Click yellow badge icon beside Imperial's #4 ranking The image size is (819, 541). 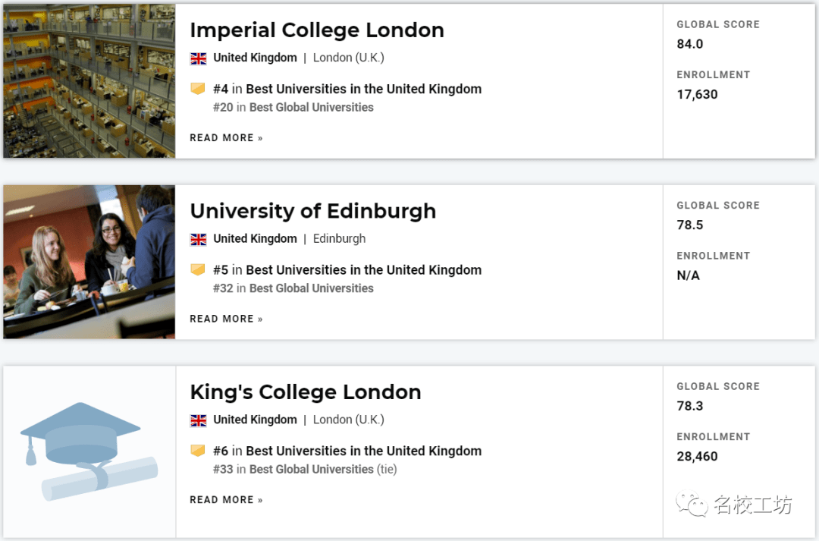click(x=197, y=88)
